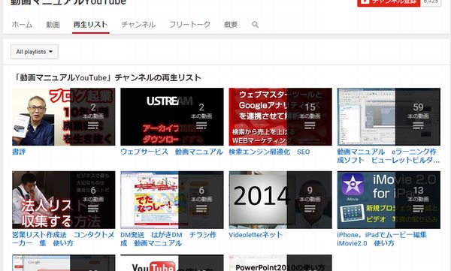451x271 pixels.
Task: Open the eラーニング作成ソフト ビューレットビルダー playlist link
Action: 389,155
